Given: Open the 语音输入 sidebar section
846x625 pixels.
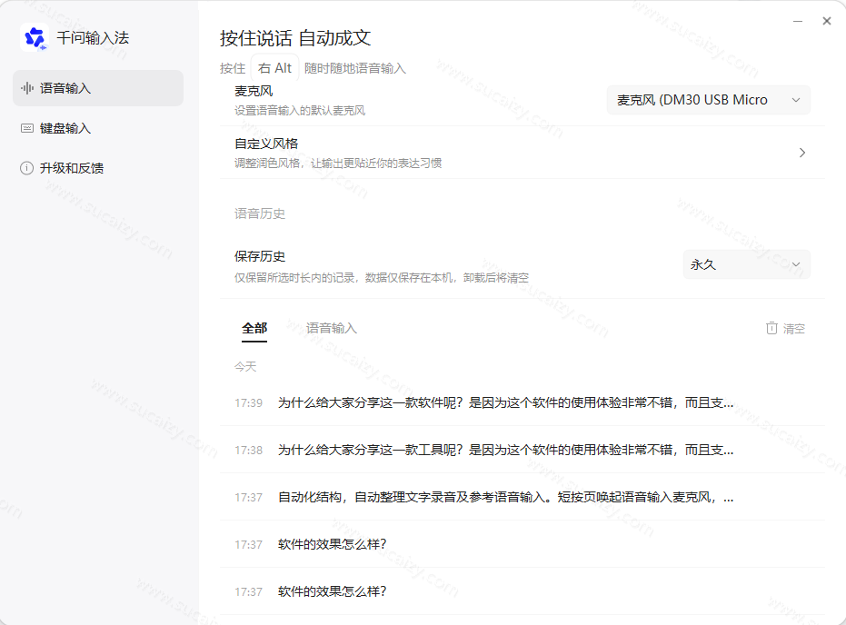Looking at the screenshot, I should [x=97, y=88].
